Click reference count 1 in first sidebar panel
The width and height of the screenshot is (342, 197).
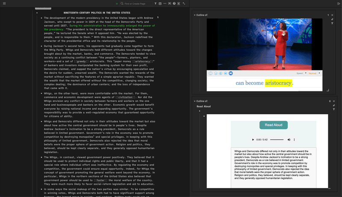tap(328, 15)
